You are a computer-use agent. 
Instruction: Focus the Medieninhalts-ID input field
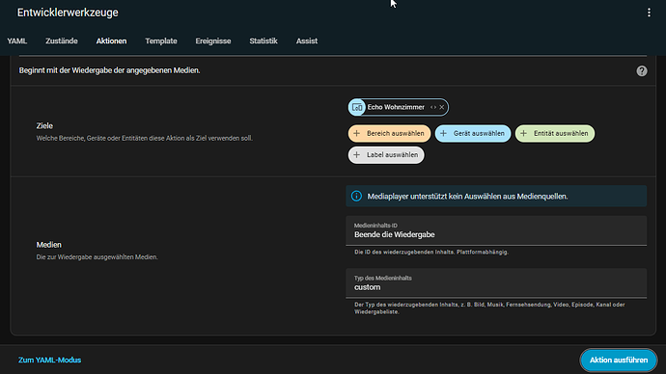[x=496, y=230]
